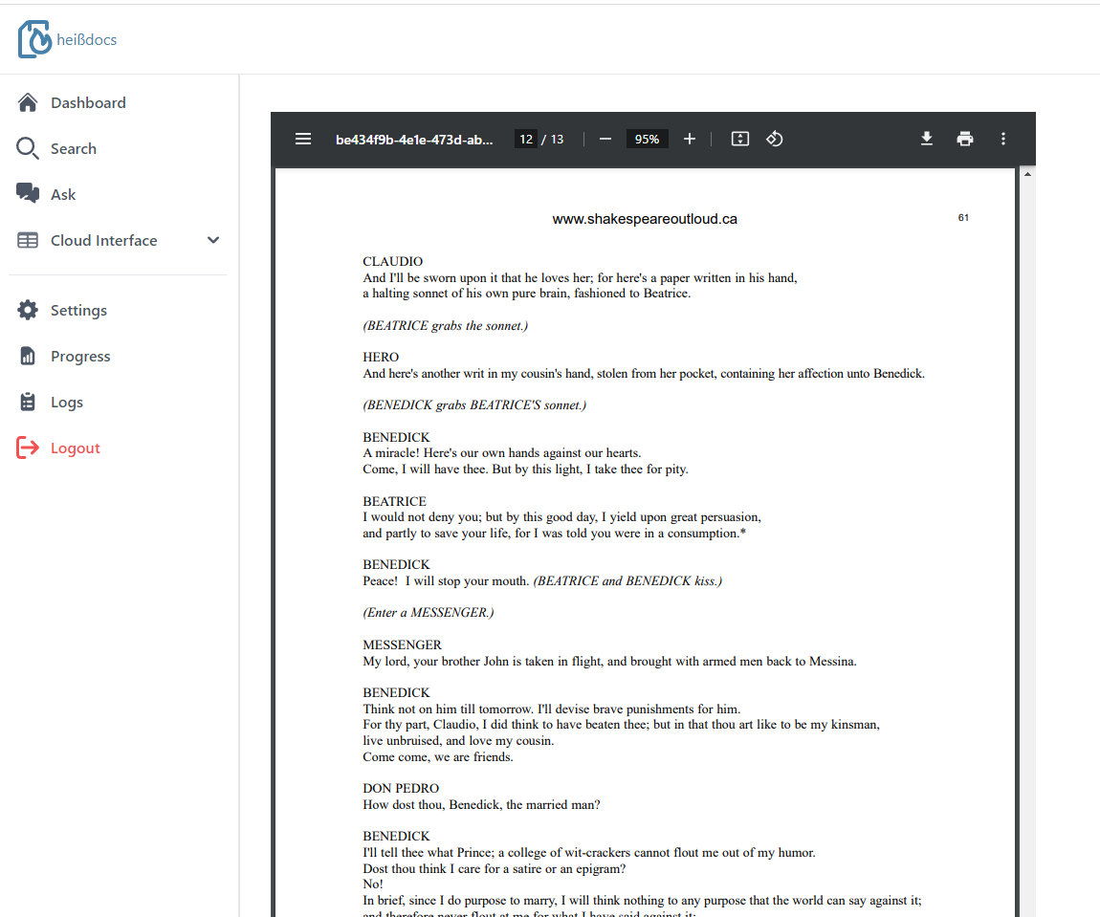Image resolution: width=1100 pixels, height=917 pixels.
Task: Click 'How dost thou, Benedick, the married man?'
Action: click(x=481, y=805)
